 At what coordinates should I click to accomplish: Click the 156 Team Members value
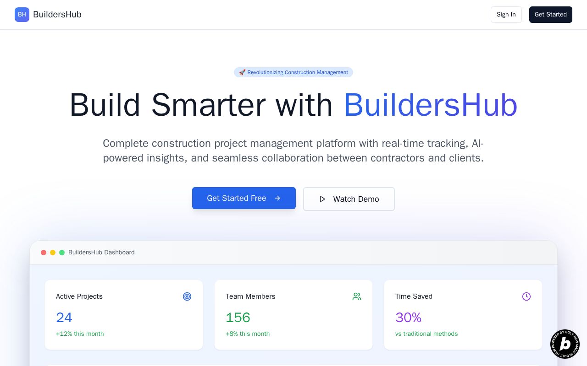(238, 318)
